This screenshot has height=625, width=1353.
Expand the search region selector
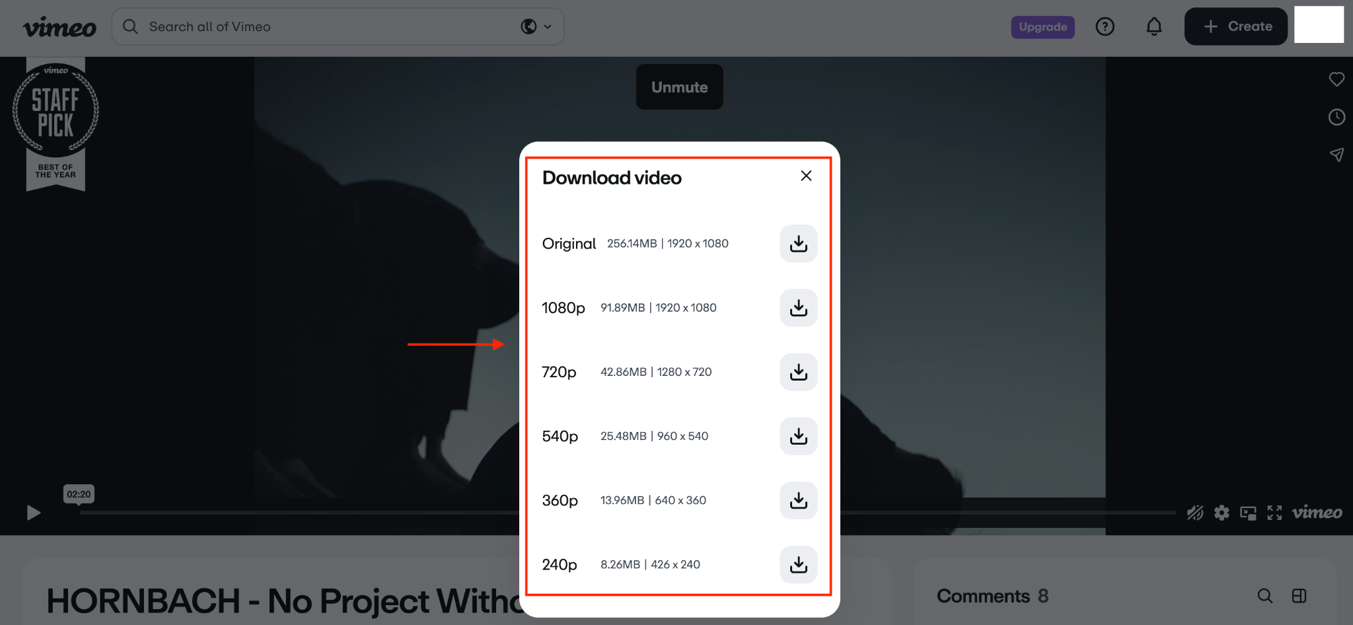(x=536, y=26)
